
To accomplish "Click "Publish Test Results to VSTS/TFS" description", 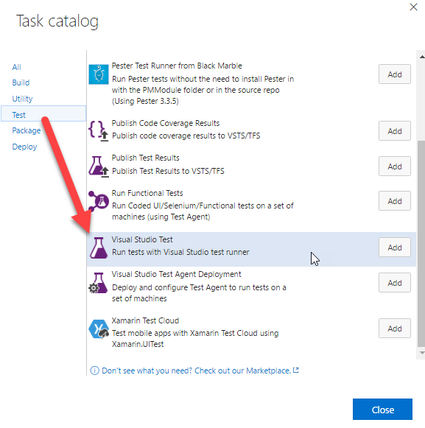I will click(x=168, y=171).
